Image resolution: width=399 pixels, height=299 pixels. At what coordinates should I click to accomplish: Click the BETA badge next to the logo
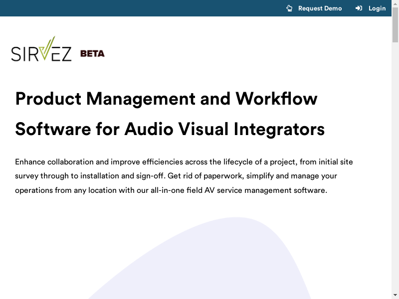pyautogui.click(x=92, y=54)
